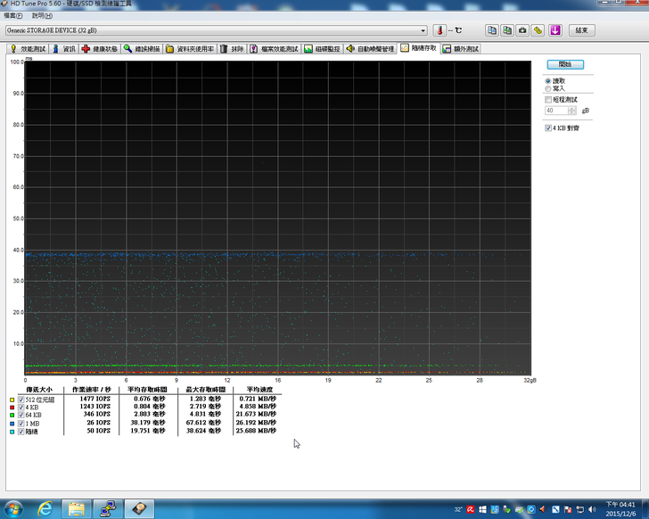Enable the 短程測試 checkbox

tap(547, 100)
